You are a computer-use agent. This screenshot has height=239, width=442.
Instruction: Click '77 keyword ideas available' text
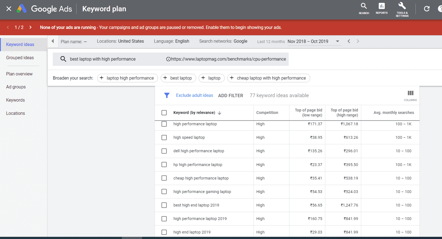pos(279,96)
